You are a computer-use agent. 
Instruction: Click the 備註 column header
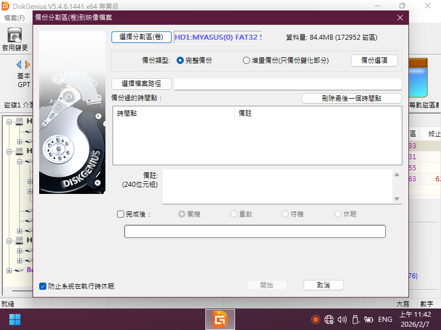coord(317,113)
